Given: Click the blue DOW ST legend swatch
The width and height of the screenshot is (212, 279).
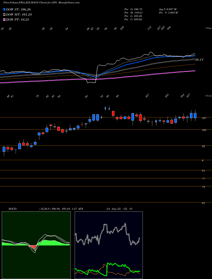Looking at the screenshot, I should (x=5, y=9).
